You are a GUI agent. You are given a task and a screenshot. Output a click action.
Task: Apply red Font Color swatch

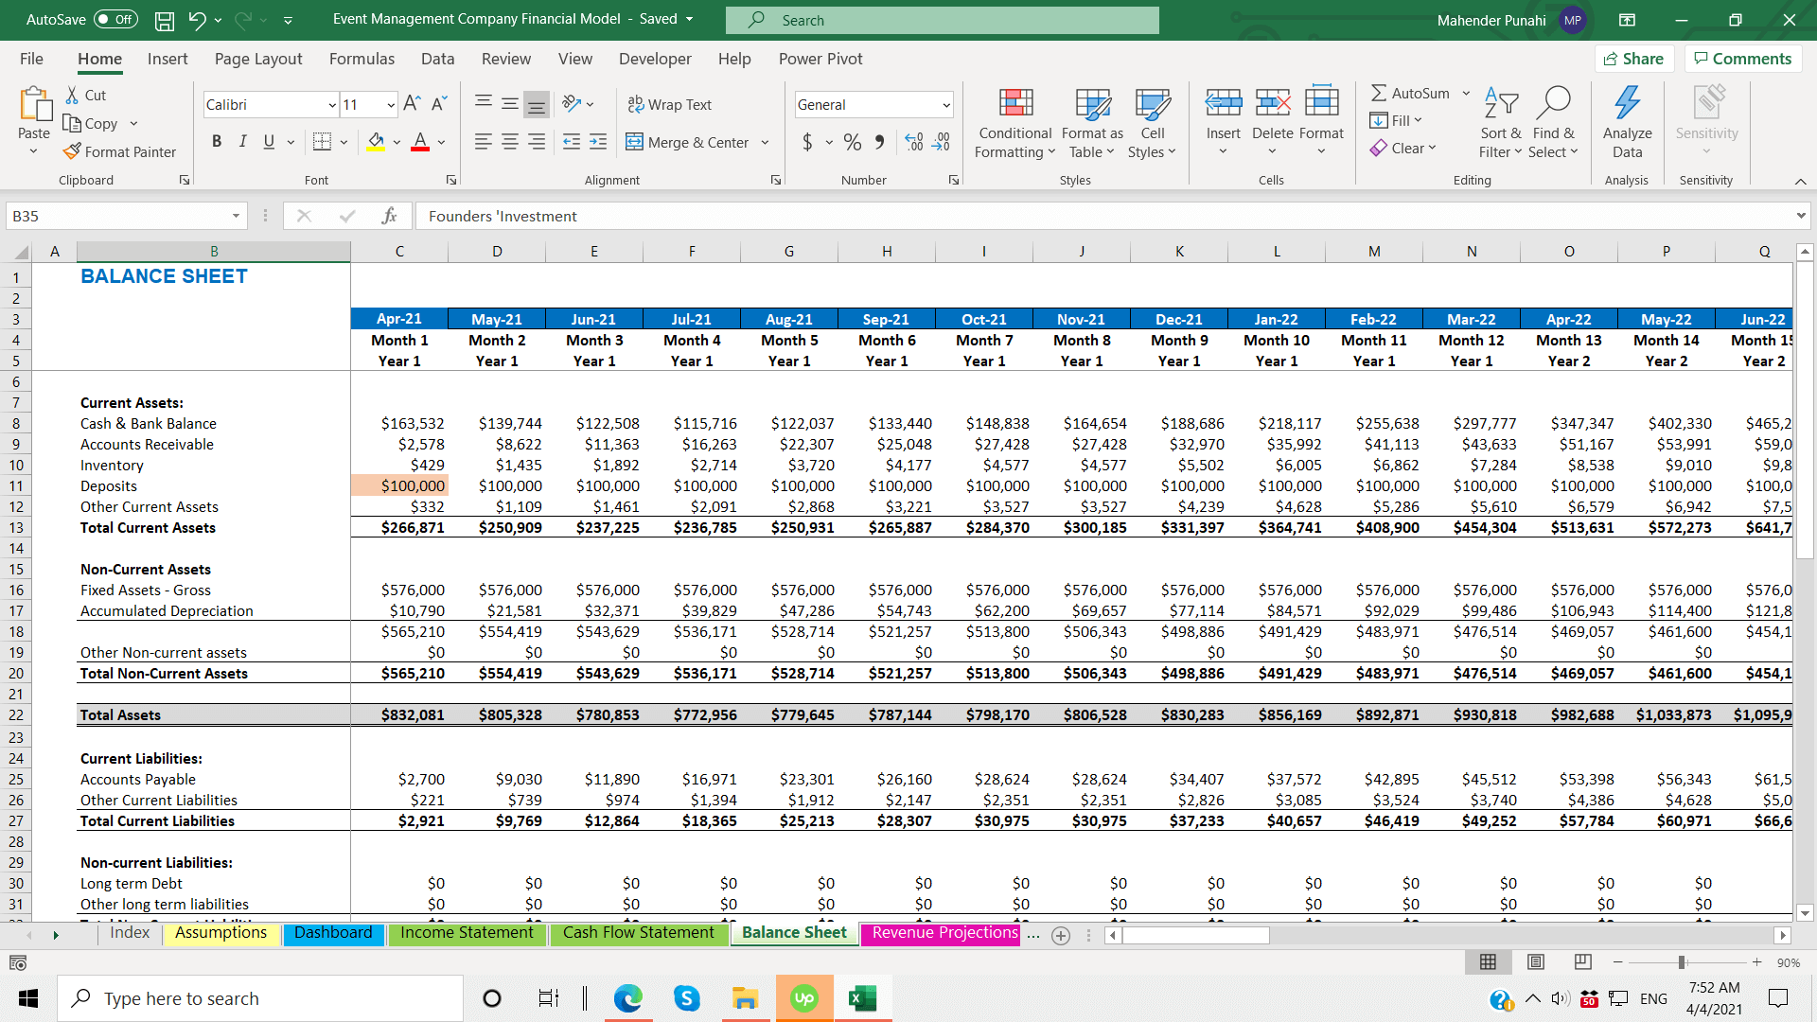420,142
